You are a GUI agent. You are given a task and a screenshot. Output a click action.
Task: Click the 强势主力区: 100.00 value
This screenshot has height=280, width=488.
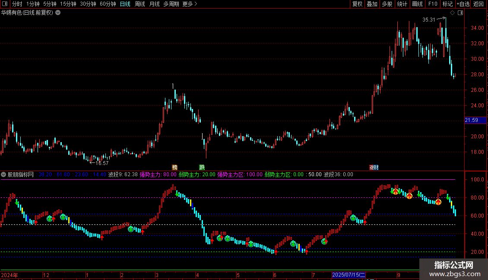(240, 174)
